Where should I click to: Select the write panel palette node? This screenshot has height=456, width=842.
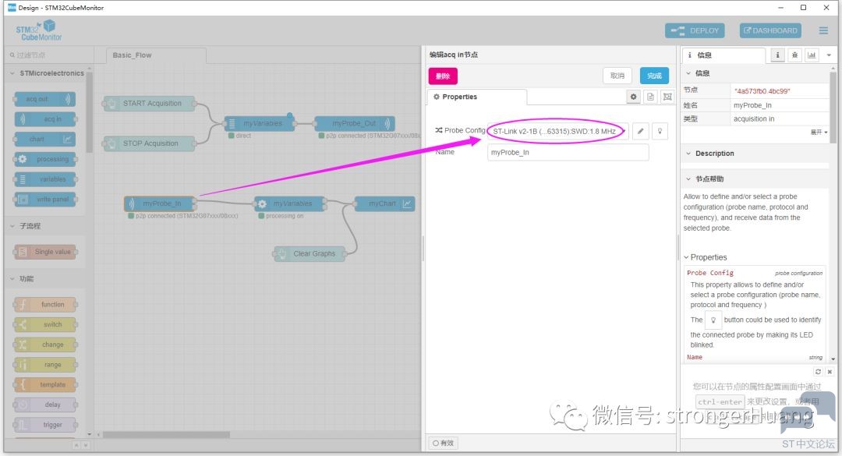[45, 200]
